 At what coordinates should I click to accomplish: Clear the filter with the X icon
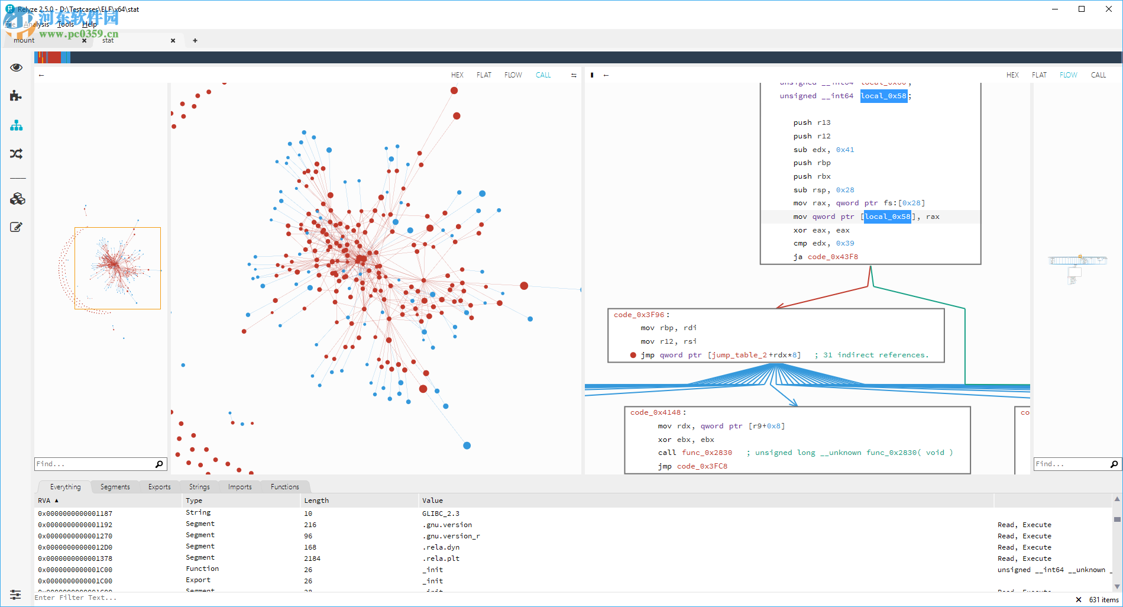click(x=1079, y=600)
